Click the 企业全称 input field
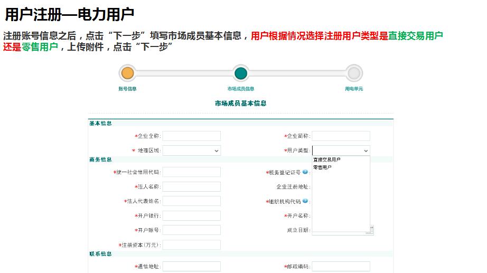The width and height of the screenshot is (487, 273). click(191, 136)
